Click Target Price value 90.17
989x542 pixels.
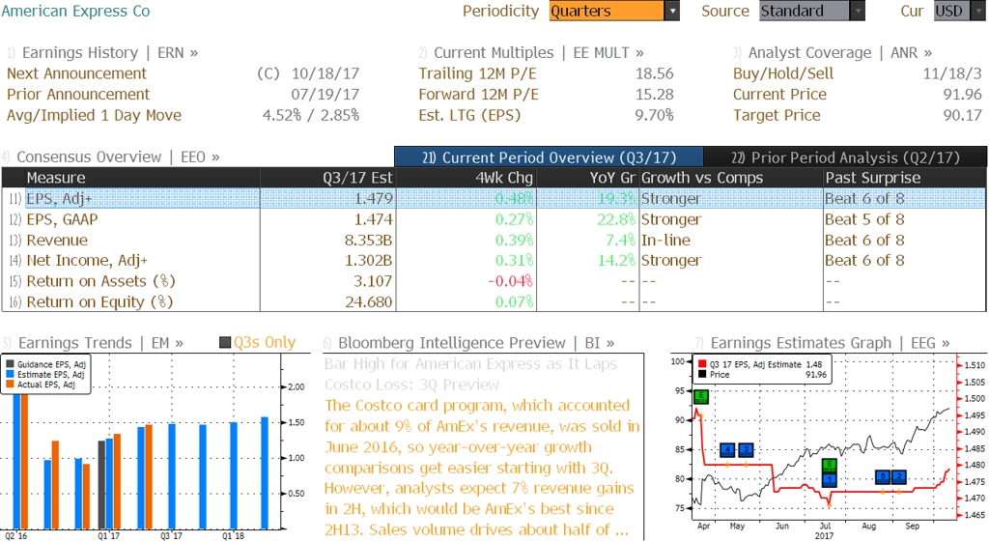click(x=963, y=116)
